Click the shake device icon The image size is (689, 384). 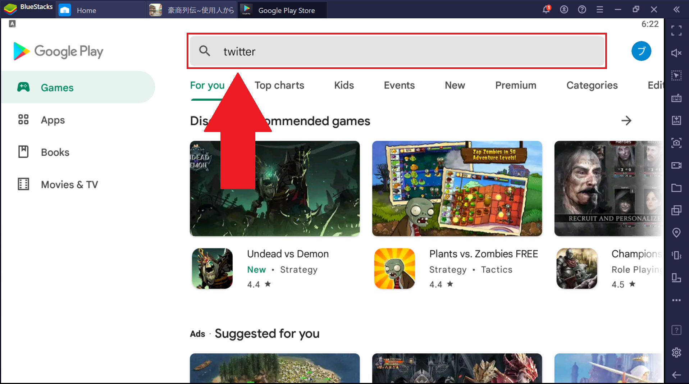click(676, 255)
